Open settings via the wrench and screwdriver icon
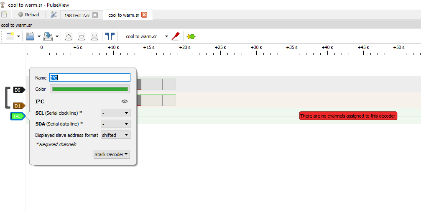 click(x=54, y=15)
